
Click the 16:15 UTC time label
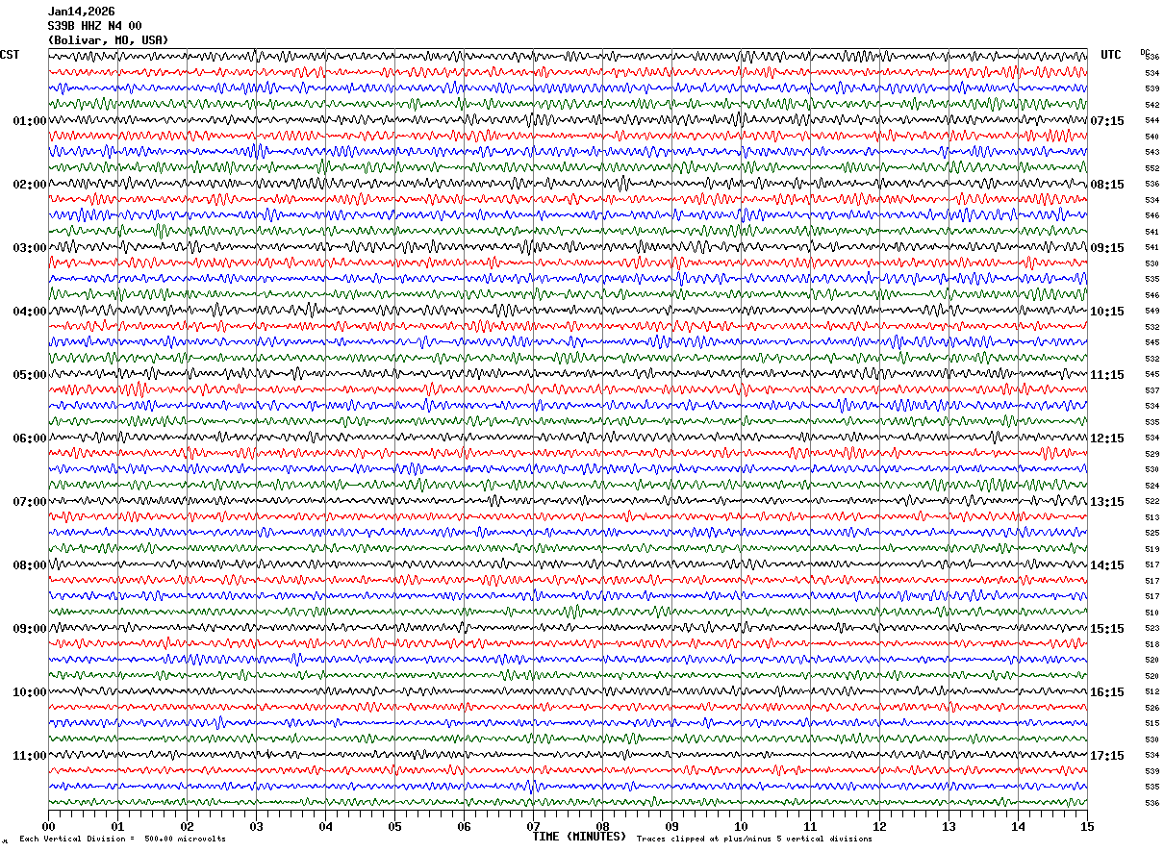coord(1106,692)
